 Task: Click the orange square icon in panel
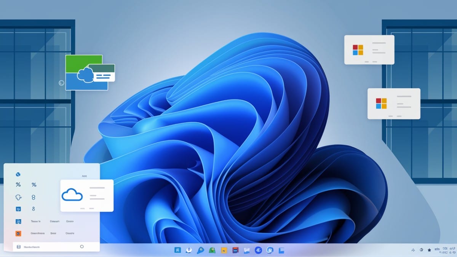18,233
